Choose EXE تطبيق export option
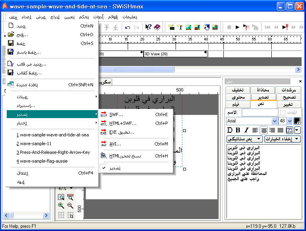This screenshot has height=231, width=306. click(136, 132)
